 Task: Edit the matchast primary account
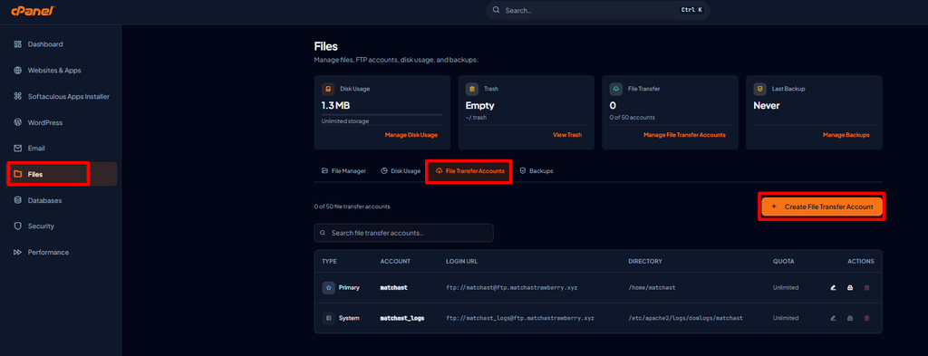834,287
